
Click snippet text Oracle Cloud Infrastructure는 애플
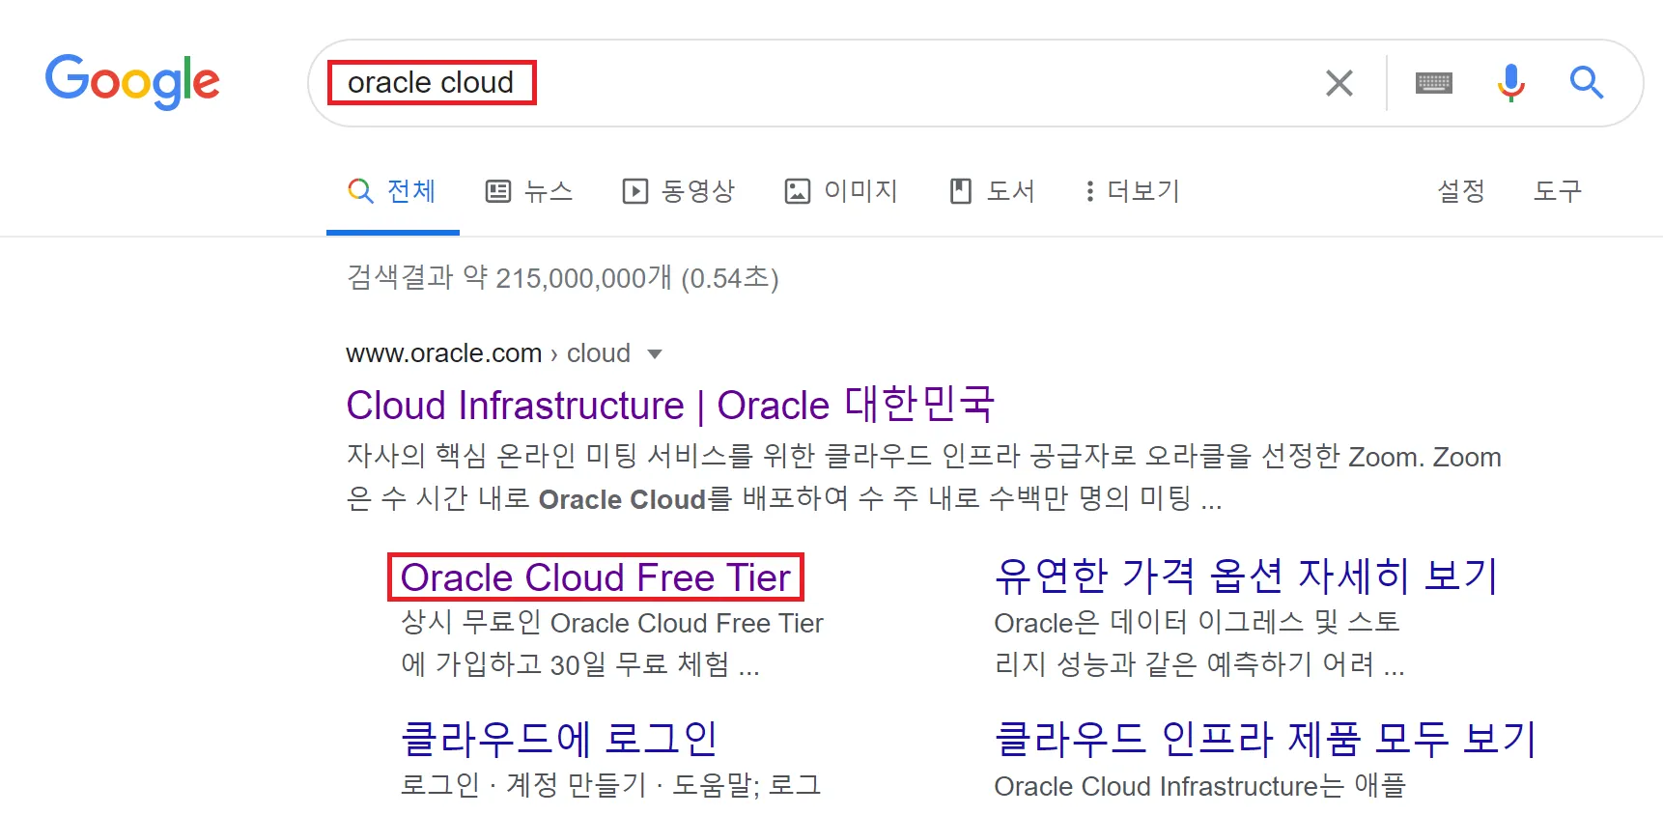pos(1199,785)
